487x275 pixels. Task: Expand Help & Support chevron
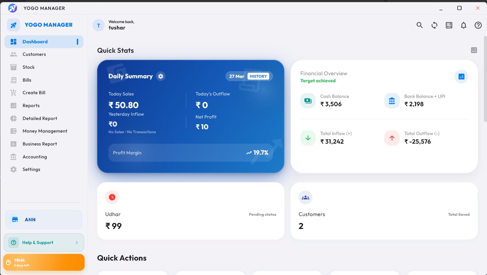click(x=77, y=242)
